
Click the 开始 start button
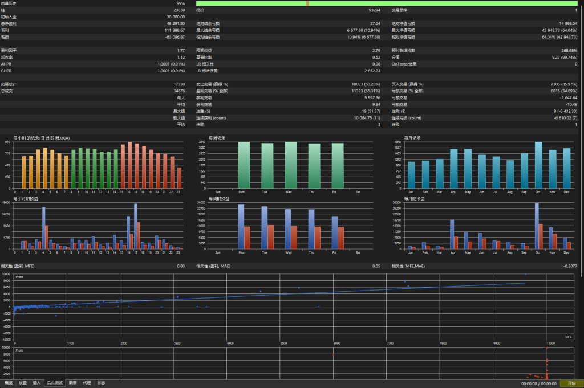tap(571, 383)
